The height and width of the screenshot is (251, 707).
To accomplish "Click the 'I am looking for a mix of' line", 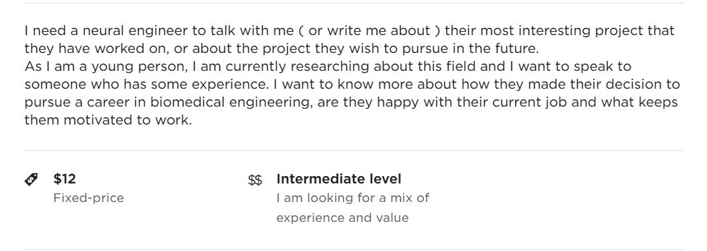I will 353,198.
